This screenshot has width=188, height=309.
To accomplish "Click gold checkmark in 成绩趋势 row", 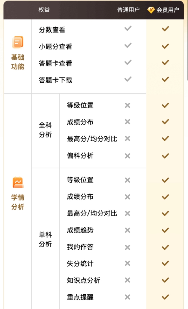I will pyautogui.click(x=165, y=230).
